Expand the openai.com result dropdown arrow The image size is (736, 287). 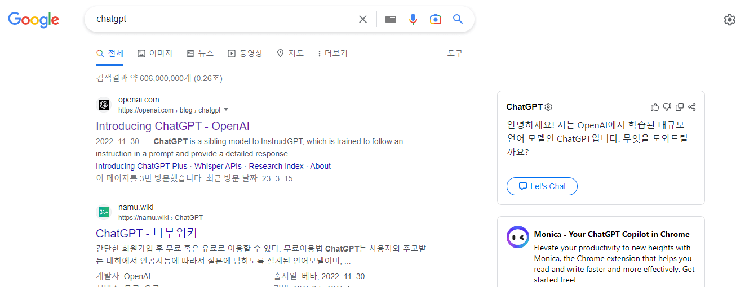coord(226,110)
